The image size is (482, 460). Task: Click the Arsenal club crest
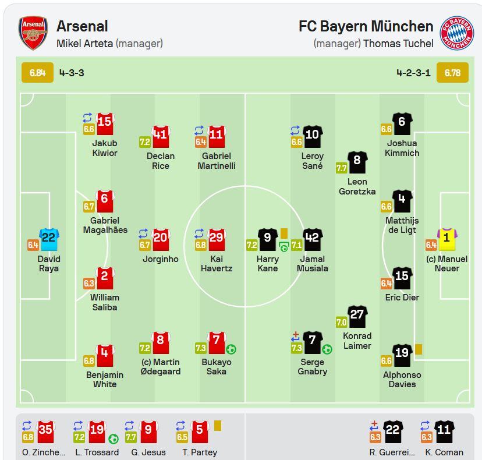tap(33, 33)
